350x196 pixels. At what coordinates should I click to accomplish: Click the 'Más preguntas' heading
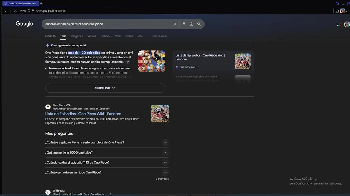coord(59,134)
